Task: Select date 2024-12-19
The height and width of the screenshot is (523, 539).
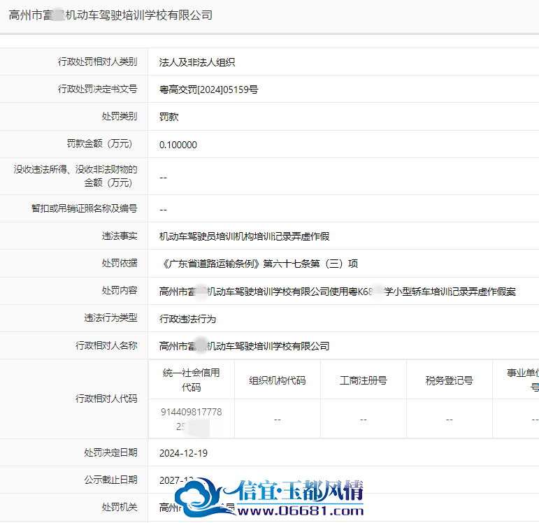Action: coord(183,453)
